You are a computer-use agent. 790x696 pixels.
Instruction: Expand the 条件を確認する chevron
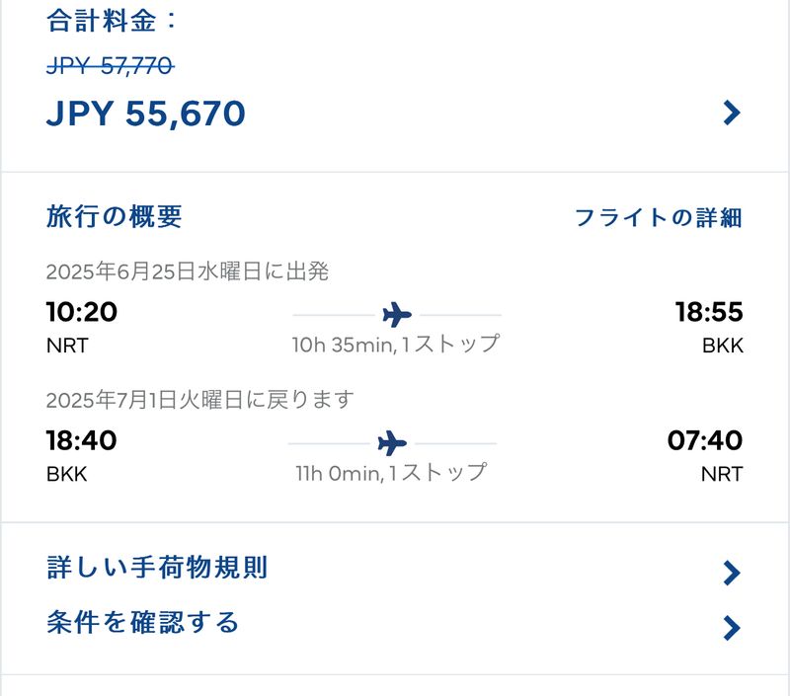coord(732,628)
